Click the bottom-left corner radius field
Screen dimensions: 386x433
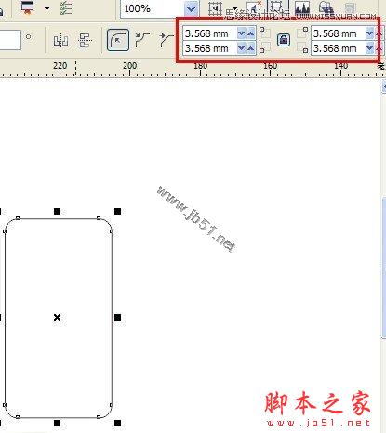tap(210, 48)
